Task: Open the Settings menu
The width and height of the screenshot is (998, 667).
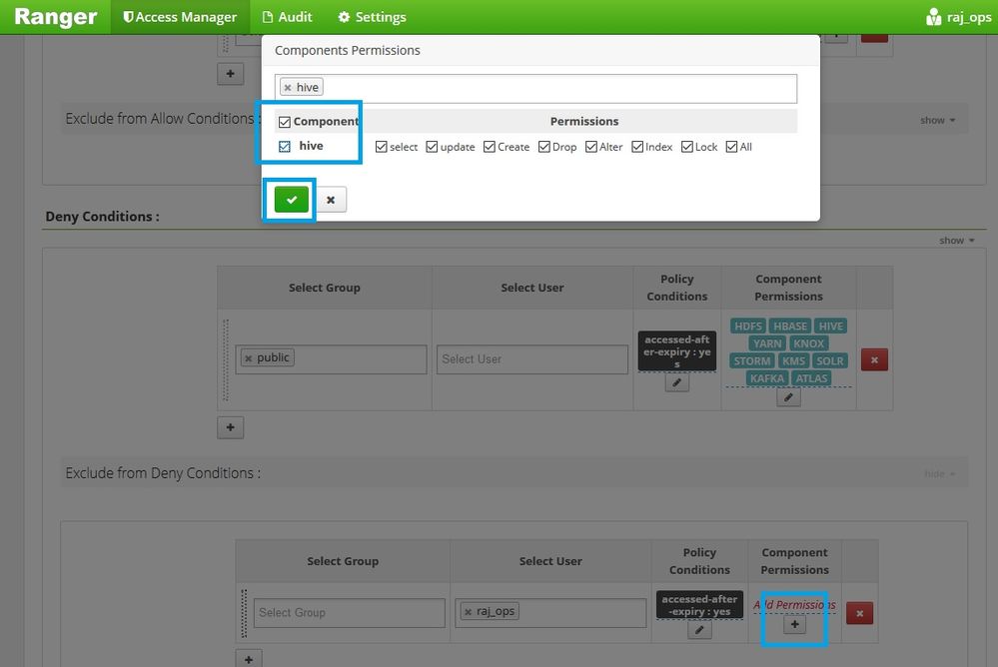Action: pos(372,17)
